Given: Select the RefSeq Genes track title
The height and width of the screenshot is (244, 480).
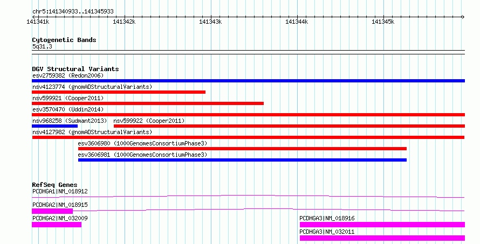Looking at the screenshot, I should tap(54, 185).
